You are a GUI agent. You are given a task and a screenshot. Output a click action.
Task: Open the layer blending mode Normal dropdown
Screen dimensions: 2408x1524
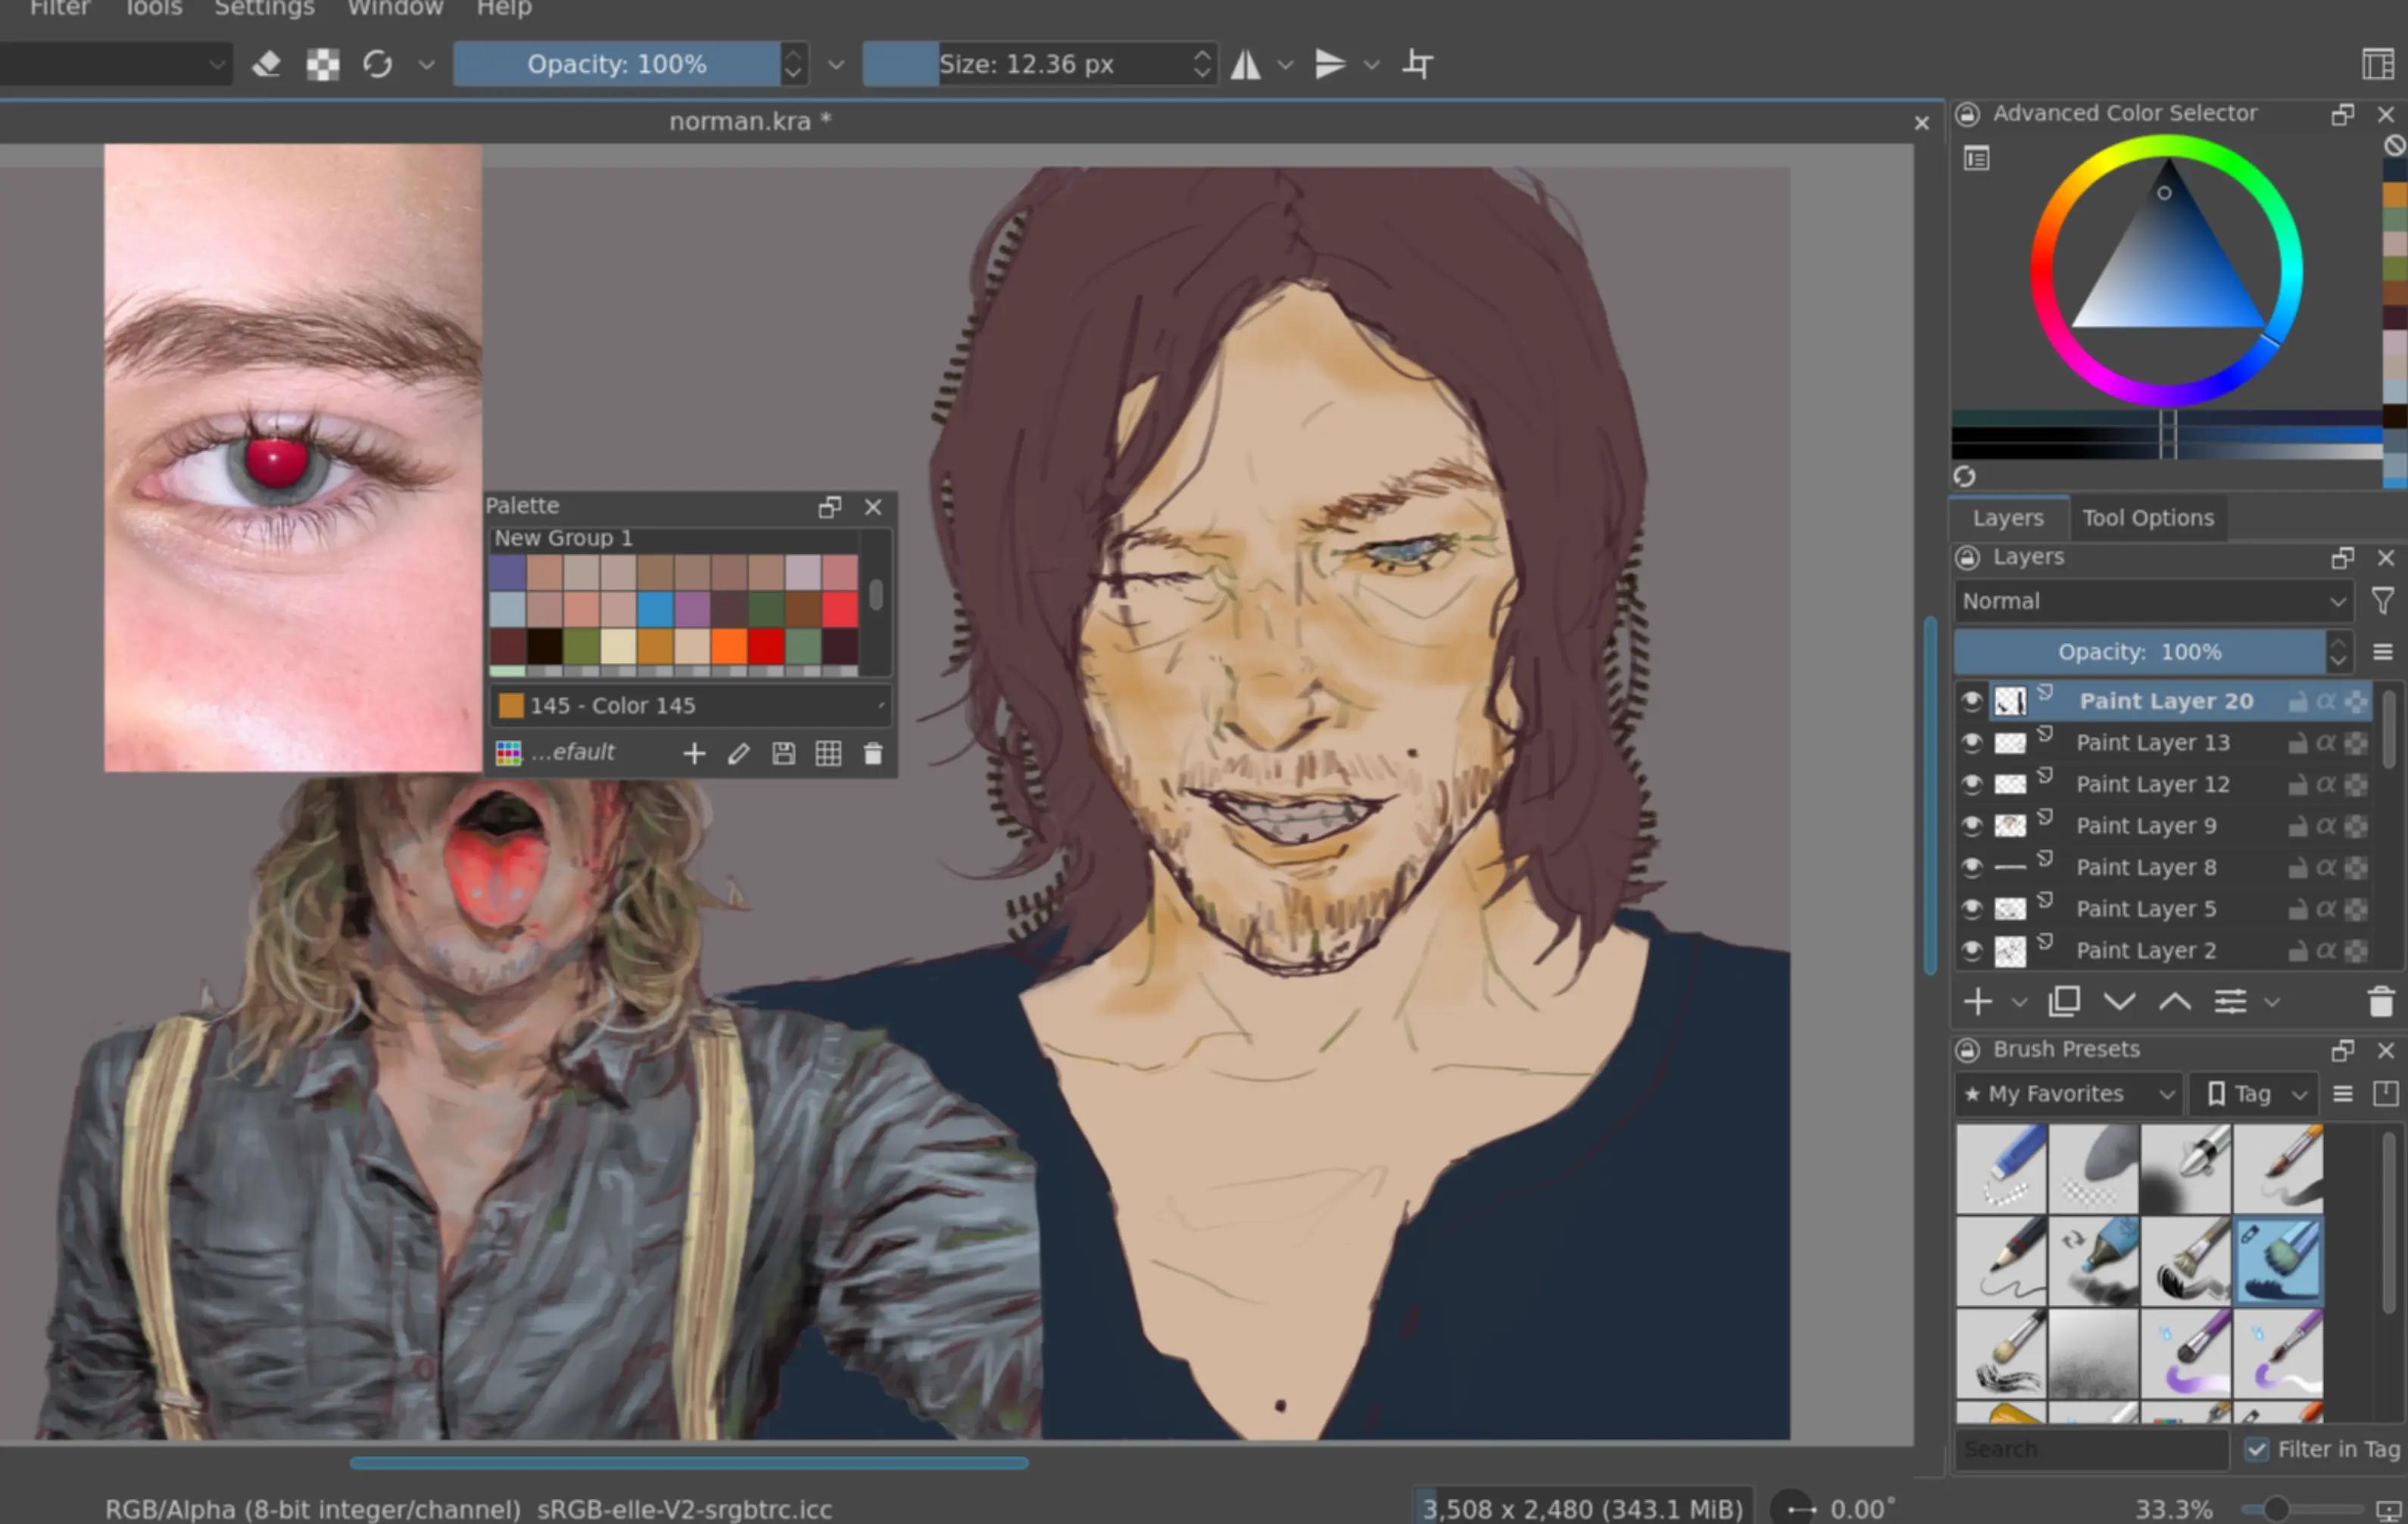(2153, 601)
